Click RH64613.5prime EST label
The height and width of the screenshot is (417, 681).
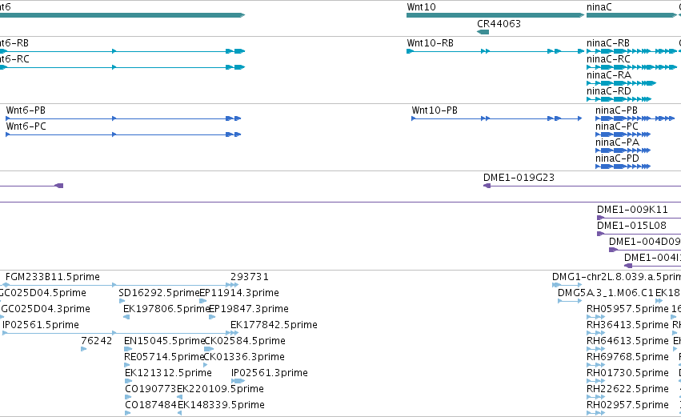627,342
